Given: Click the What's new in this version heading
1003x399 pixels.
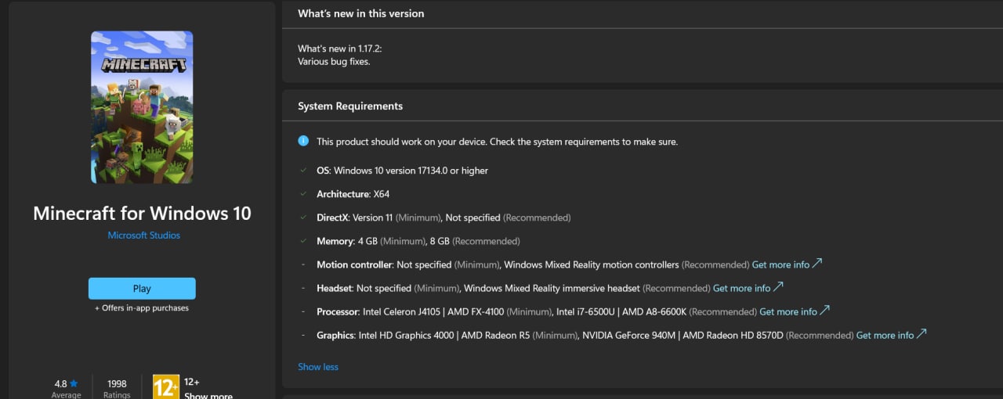Looking at the screenshot, I should pos(361,13).
